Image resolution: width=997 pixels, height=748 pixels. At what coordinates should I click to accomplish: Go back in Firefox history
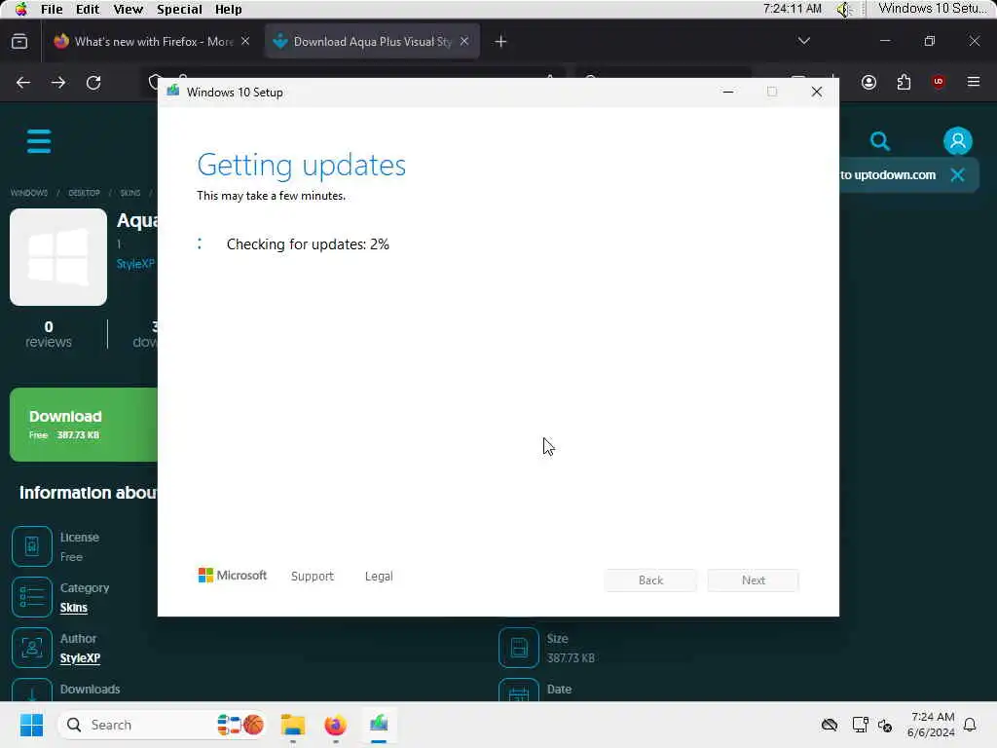click(23, 82)
